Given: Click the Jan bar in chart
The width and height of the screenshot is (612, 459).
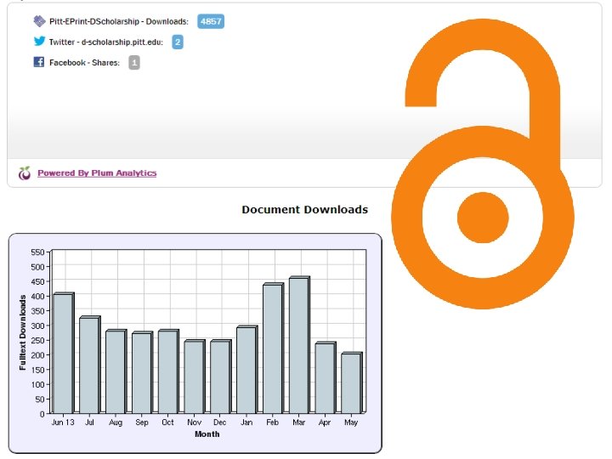Looking at the screenshot, I should 247,369.
